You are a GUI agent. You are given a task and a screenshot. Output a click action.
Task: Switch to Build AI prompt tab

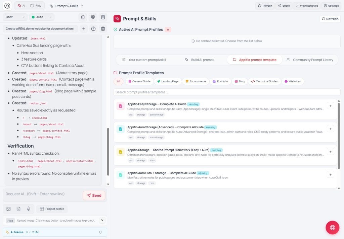tap(199, 60)
